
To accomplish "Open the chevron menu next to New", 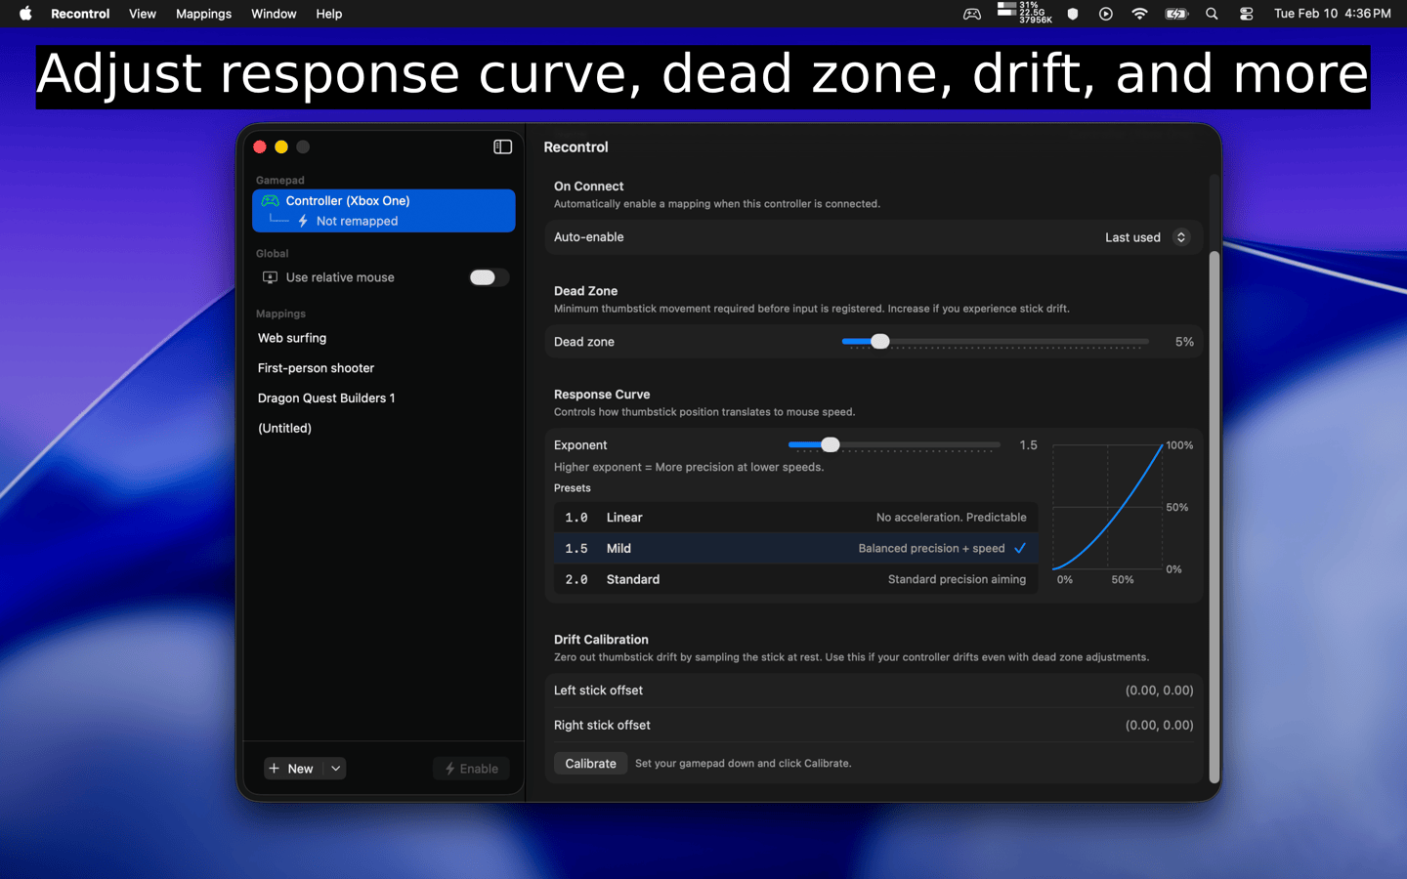I will tap(335, 769).
